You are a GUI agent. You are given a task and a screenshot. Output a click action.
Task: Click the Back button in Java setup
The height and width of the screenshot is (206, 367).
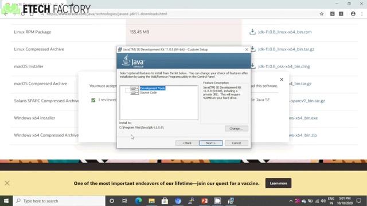187,143
